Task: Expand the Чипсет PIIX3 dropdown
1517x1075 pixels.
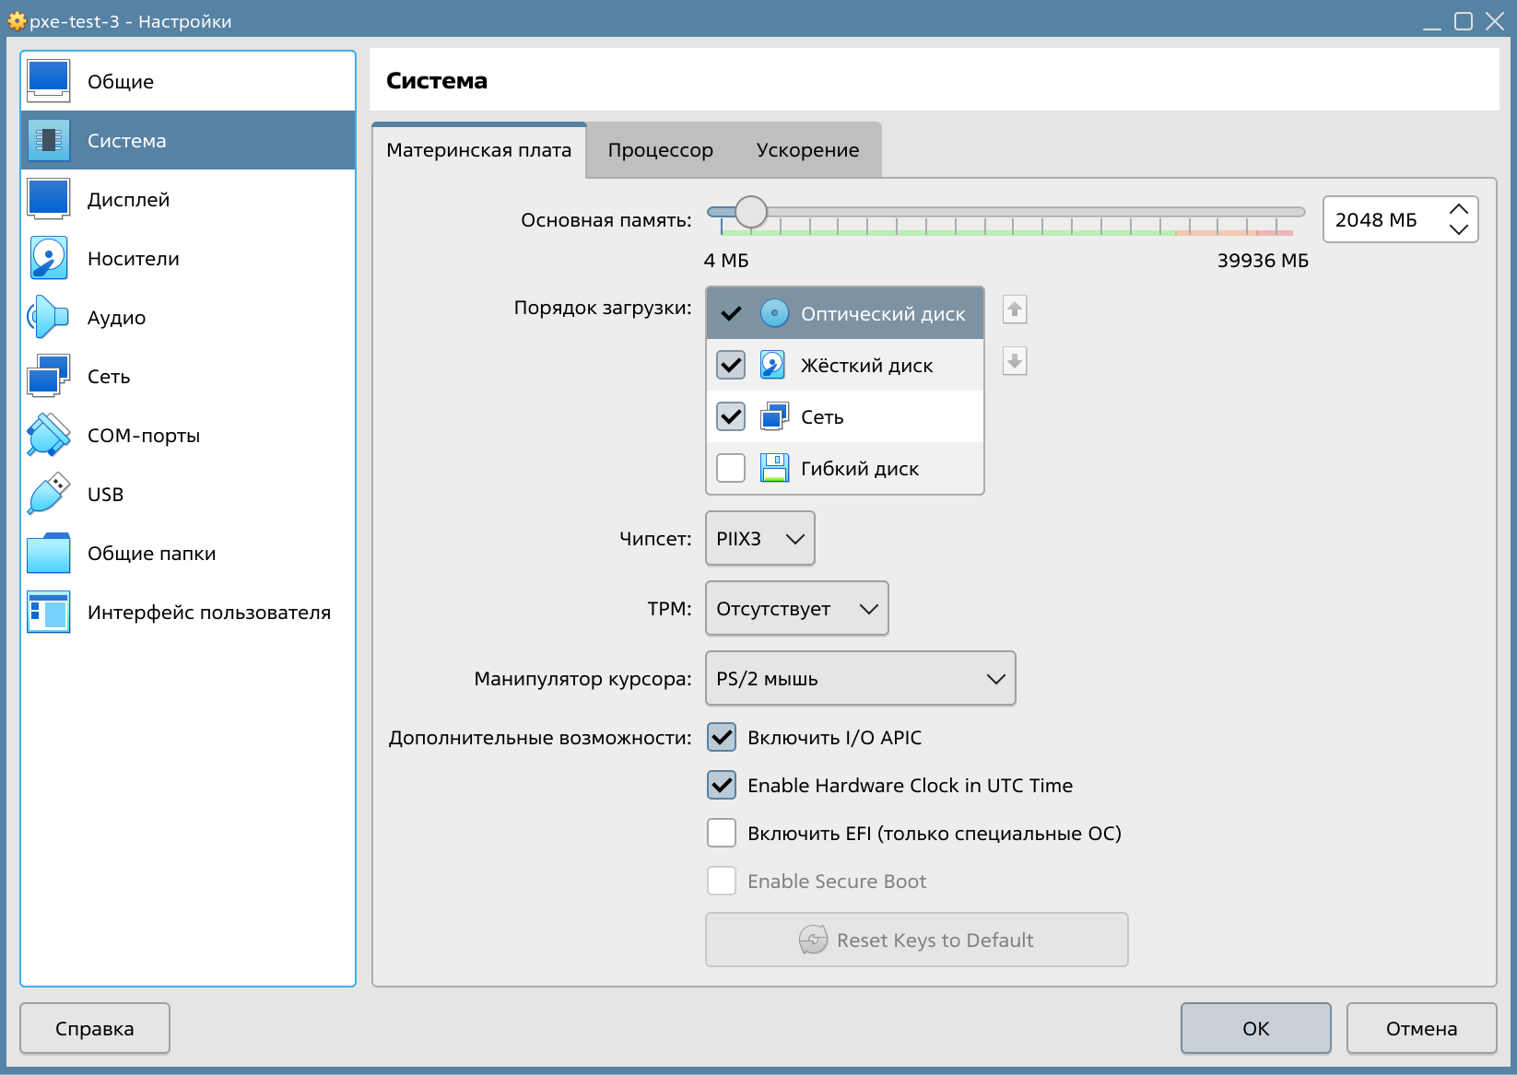Action: pyautogui.click(x=760, y=538)
